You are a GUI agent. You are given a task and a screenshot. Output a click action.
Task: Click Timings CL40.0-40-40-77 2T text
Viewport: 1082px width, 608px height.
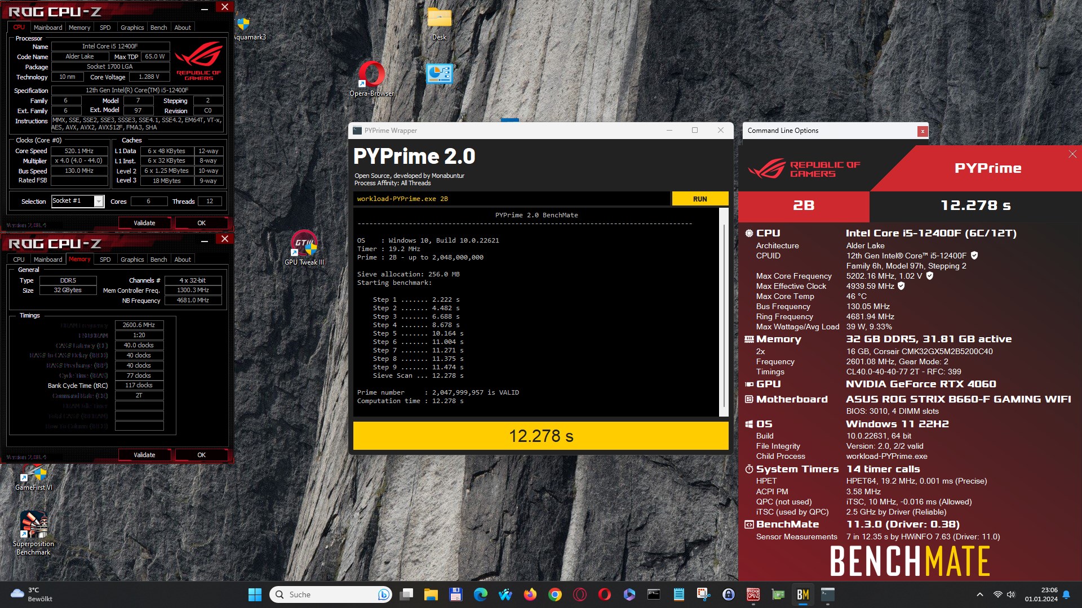[903, 372]
